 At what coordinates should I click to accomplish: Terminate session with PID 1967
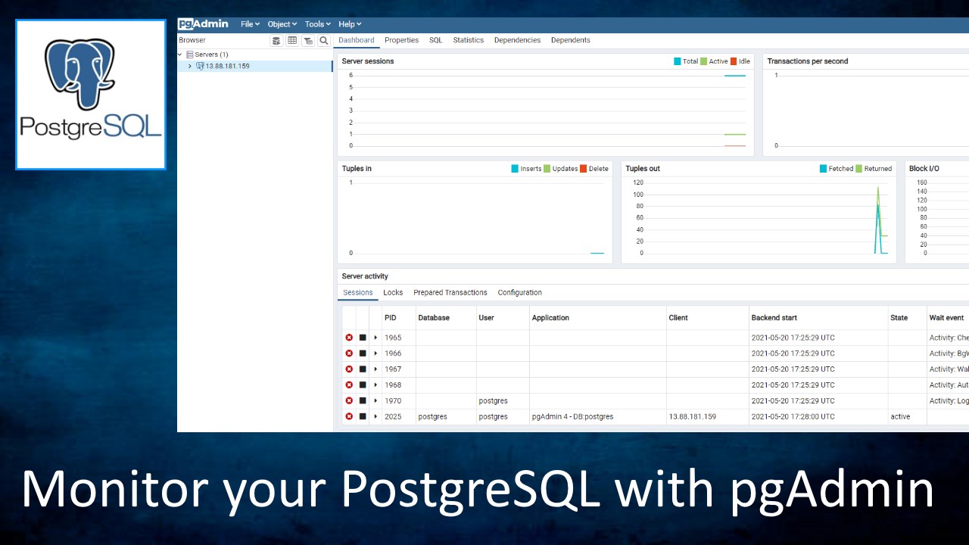(349, 369)
